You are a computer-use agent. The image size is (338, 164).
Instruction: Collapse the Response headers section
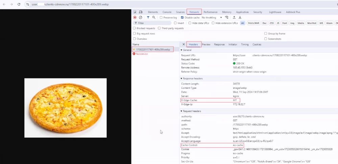coord(182,79)
